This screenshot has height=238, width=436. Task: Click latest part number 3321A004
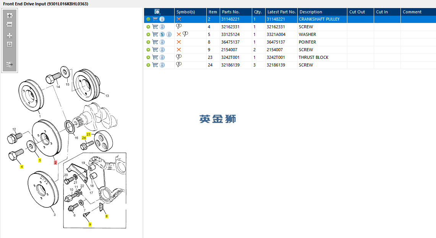click(281, 34)
